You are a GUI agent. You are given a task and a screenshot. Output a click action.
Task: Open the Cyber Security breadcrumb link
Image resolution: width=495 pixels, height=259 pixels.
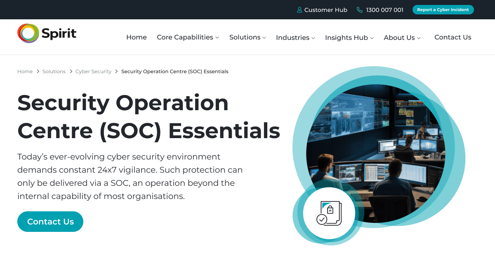pos(93,71)
